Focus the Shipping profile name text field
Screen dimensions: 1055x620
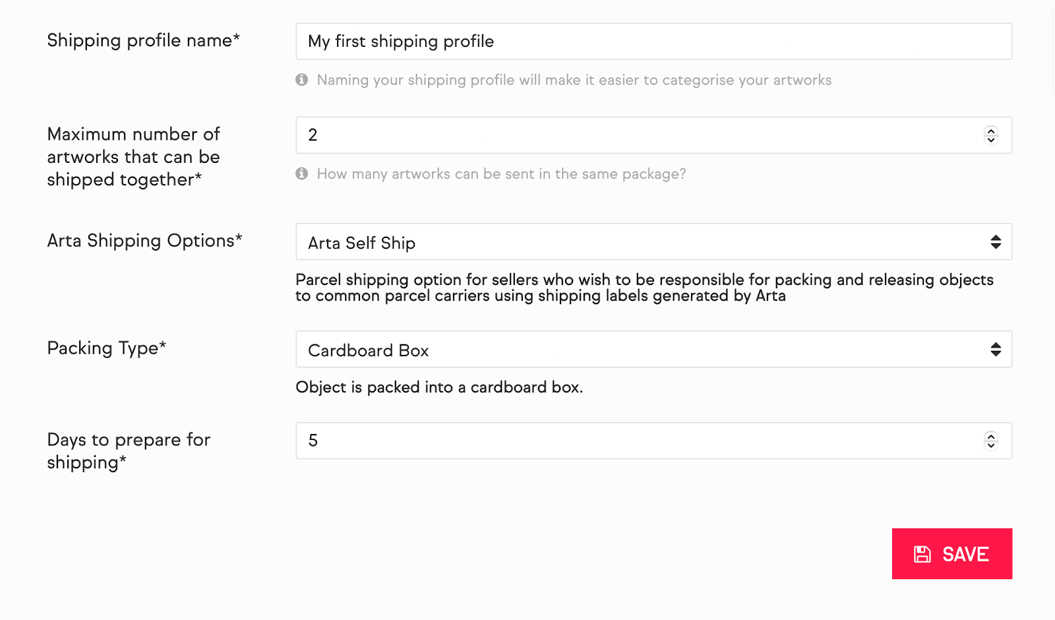click(x=653, y=42)
